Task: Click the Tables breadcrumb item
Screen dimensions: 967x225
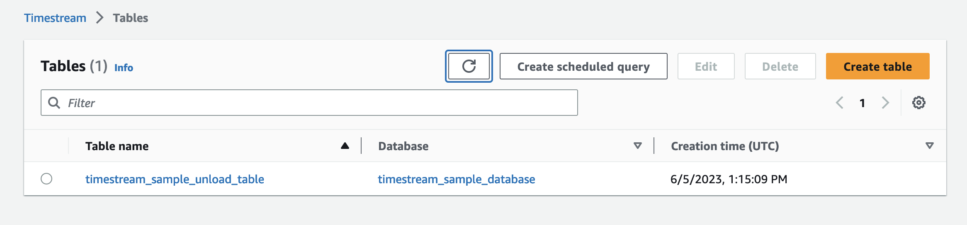Action: click(130, 18)
